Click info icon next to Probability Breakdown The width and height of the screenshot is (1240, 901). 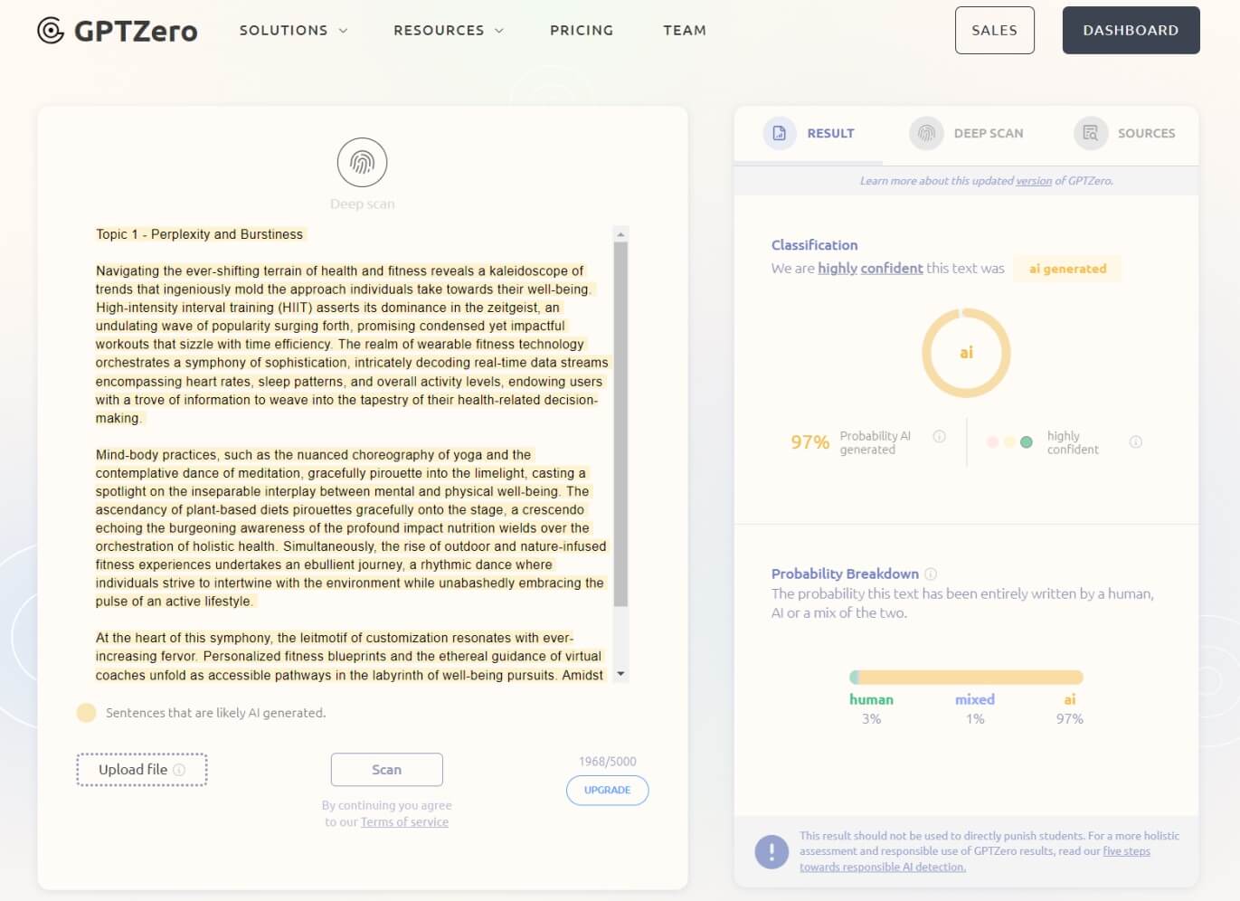click(x=931, y=574)
